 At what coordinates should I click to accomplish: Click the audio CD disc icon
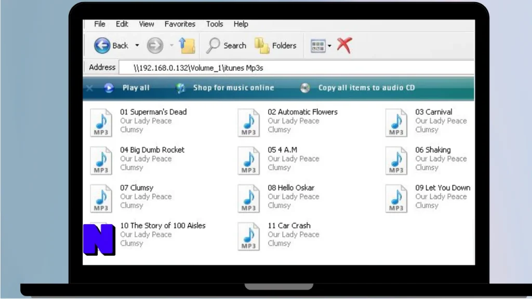[x=305, y=88]
